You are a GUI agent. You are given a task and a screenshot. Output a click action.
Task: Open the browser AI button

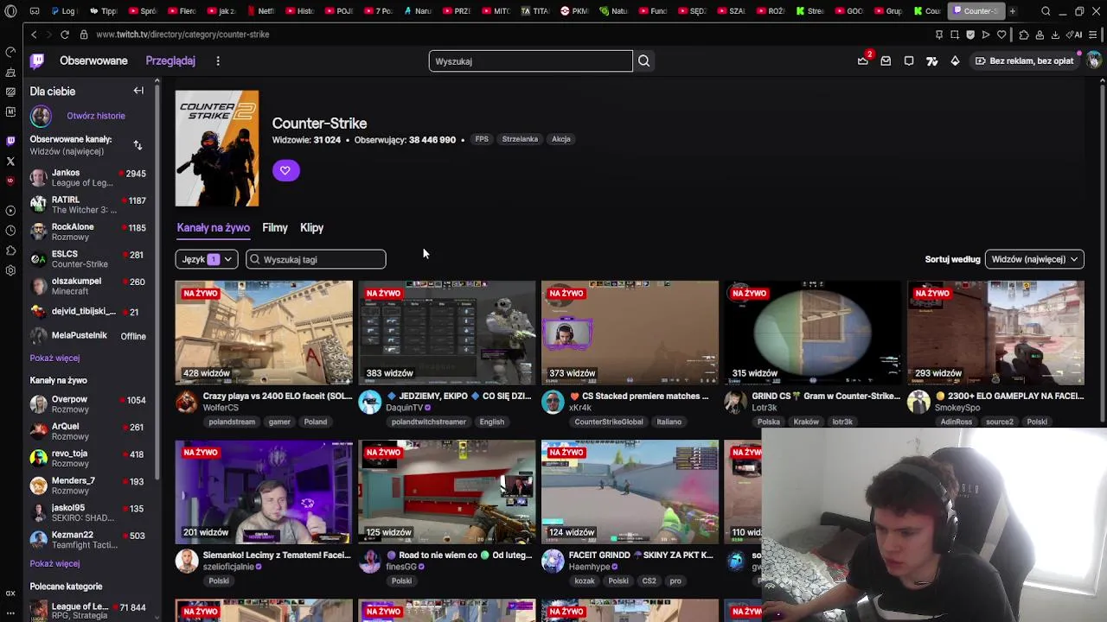tap(1076, 35)
